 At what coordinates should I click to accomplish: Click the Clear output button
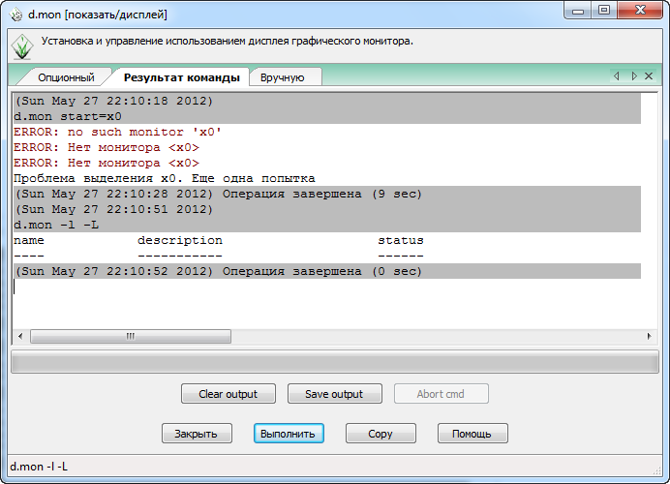coord(228,394)
